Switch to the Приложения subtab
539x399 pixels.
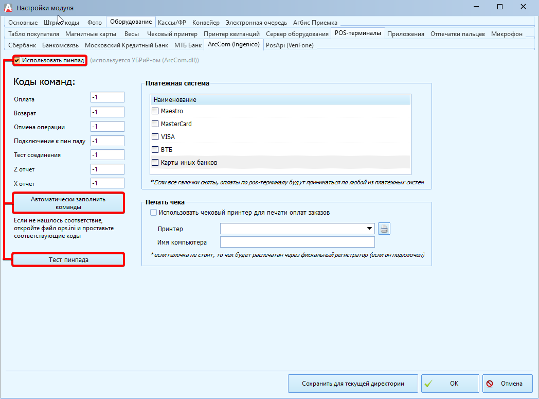click(406, 34)
